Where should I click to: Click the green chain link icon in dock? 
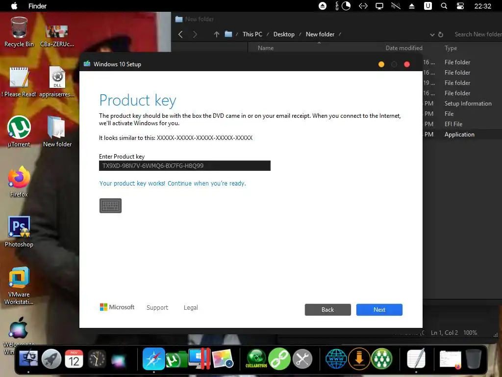pos(279,359)
